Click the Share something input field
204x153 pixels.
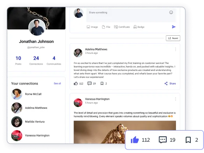point(131,15)
